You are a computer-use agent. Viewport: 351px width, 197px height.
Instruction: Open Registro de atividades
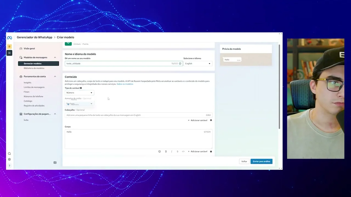click(34, 106)
